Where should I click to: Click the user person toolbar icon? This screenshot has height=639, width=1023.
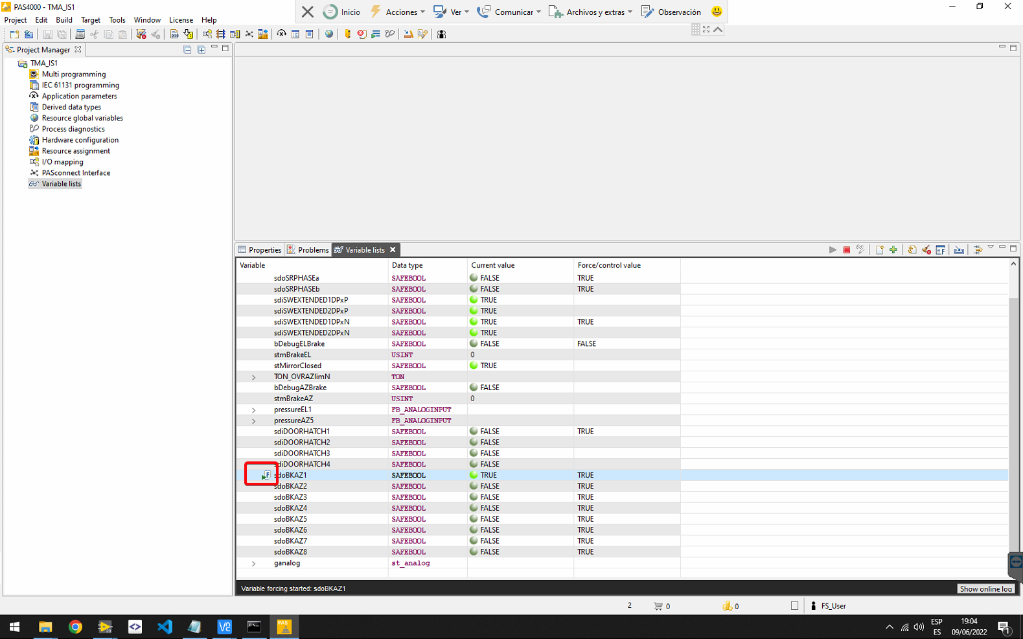click(441, 34)
